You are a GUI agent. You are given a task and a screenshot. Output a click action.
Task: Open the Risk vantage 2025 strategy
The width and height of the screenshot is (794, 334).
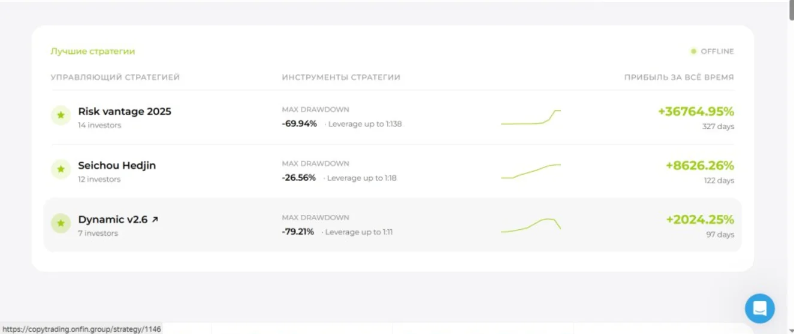pyautogui.click(x=125, y=111)
